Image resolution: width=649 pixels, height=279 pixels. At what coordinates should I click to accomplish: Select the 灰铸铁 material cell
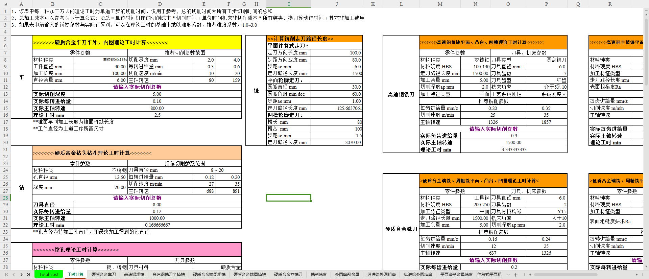tap(475, 60)
